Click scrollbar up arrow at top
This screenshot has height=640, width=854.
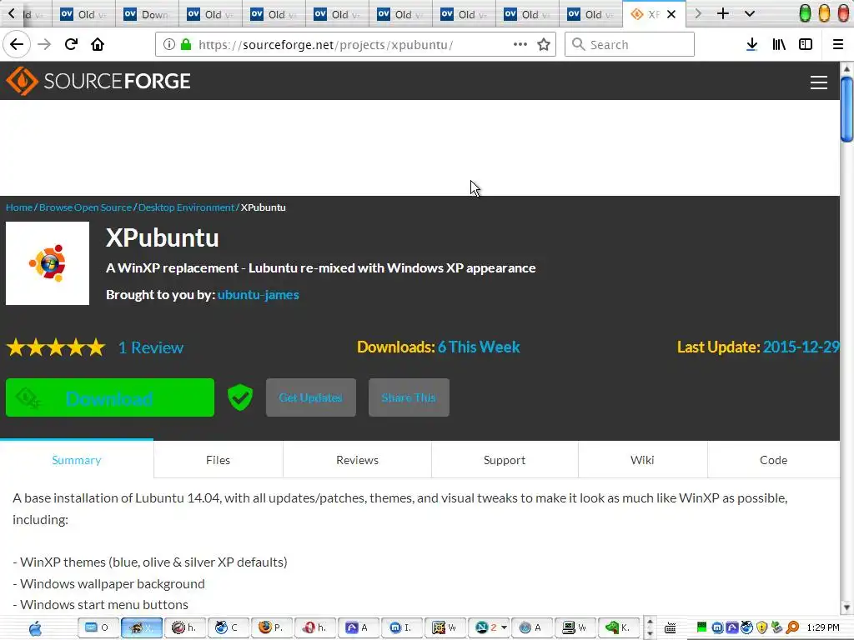(846, 69)
